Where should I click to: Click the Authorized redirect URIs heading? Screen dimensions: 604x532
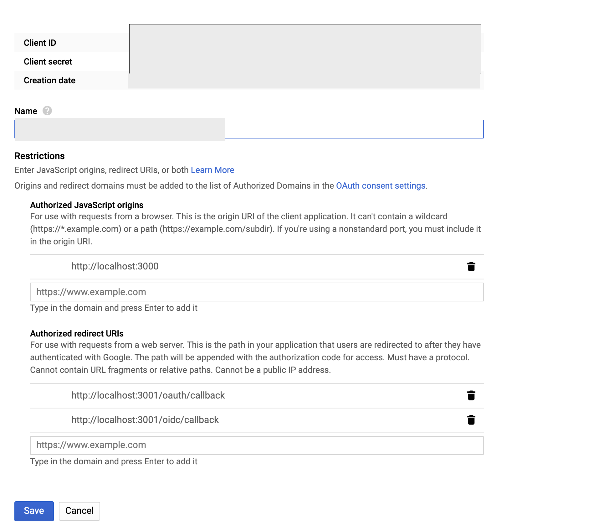coord(77,334)
